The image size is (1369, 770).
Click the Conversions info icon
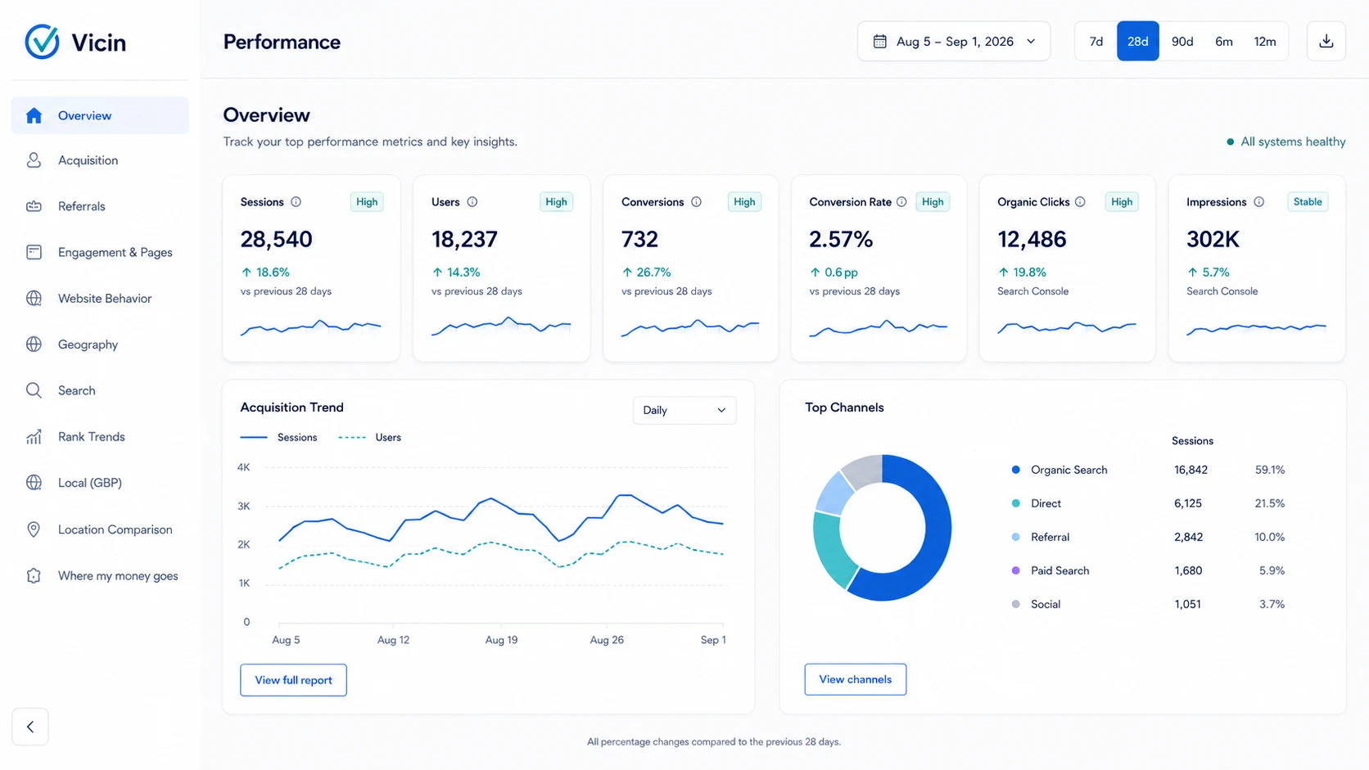click(x=696, y=202)
